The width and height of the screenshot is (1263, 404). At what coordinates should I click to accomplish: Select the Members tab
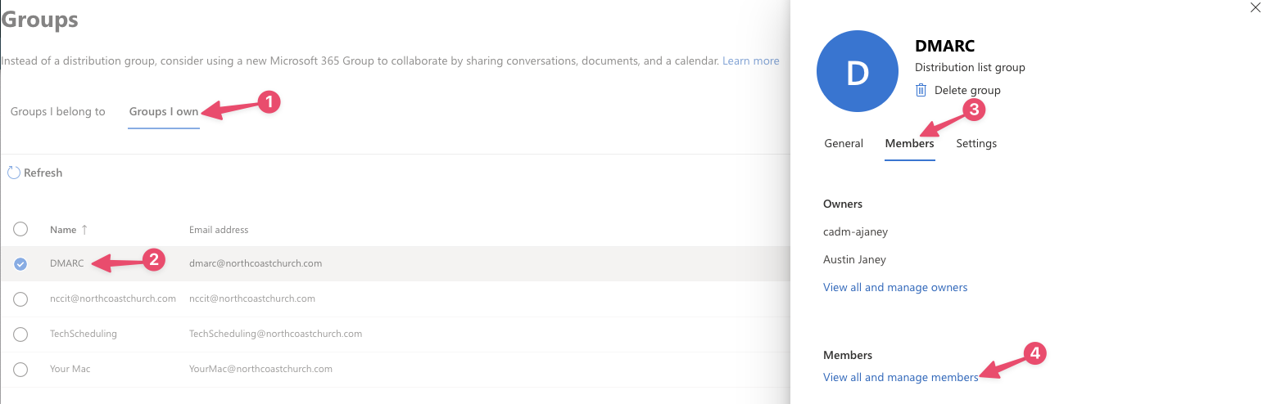(x=909, y=143)
